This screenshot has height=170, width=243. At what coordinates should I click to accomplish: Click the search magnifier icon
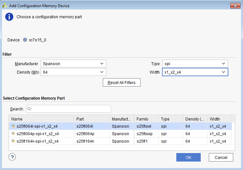pos(29,109)
